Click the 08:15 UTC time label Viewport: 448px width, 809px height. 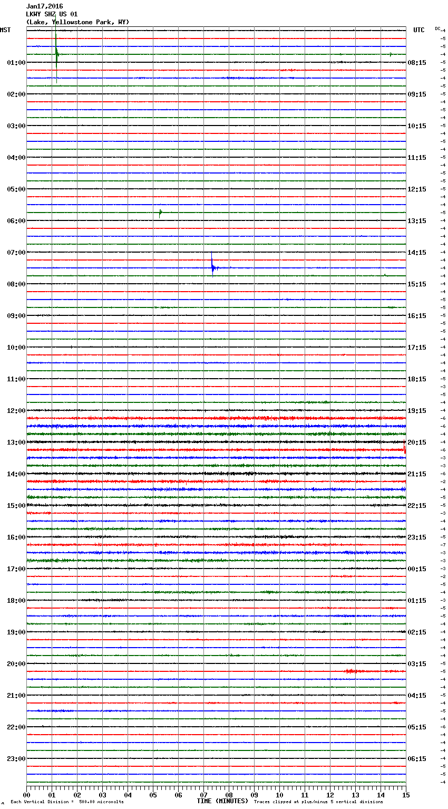coord(417,63)
